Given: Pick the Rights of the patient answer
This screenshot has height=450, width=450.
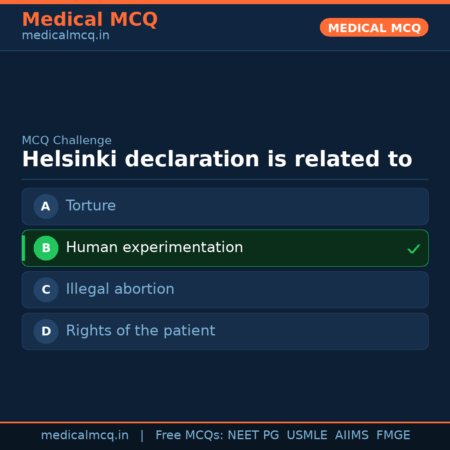Looking at the screenshot, I should pyautogui.click(x=140, y=331).
